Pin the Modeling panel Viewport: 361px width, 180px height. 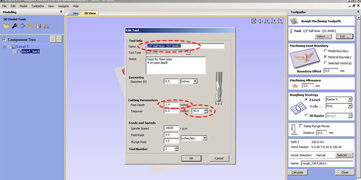pyautogui.click(x=61, y=12)
